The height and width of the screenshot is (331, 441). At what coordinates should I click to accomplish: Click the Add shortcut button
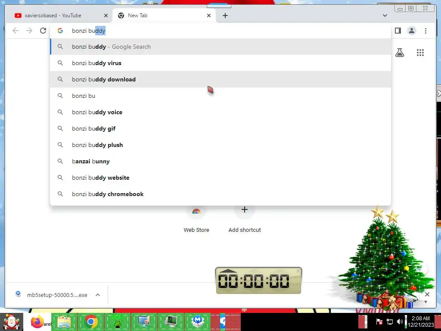[x=245, y=220]
